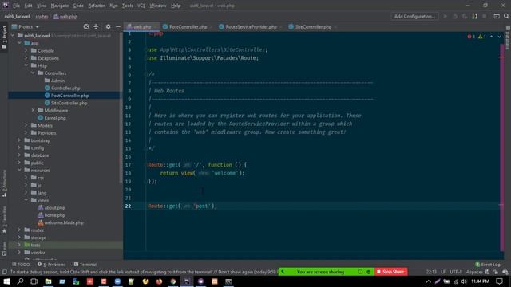Image resolution: width=511 pixels, height=287 pixels.
Task: Open the Refactor menu
Action: (97, 6)
